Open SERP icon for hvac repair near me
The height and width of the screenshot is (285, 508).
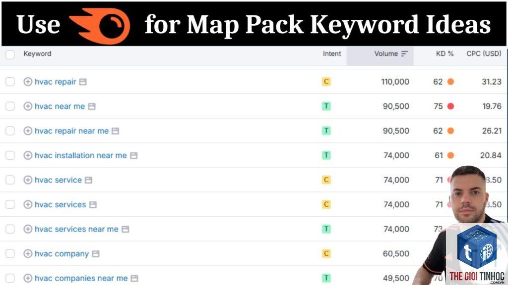tap(115, 131)
